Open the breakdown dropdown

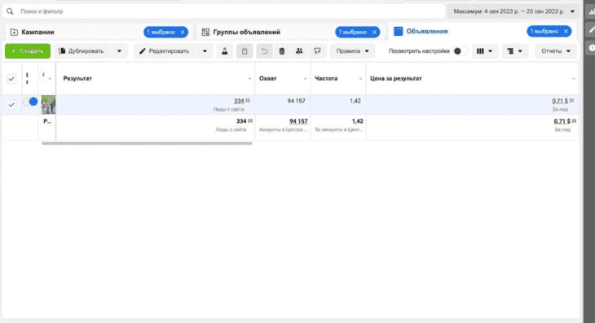(x=514, y=51)
